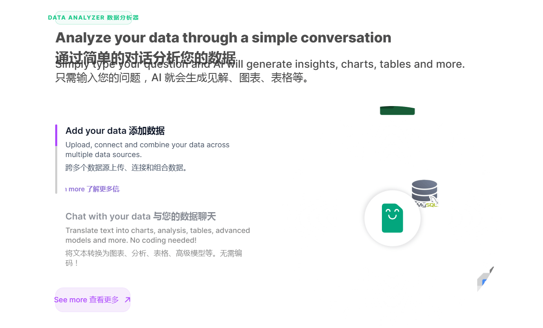Click the arrow icon in See more
543x328 pixels.
point(127,300)
